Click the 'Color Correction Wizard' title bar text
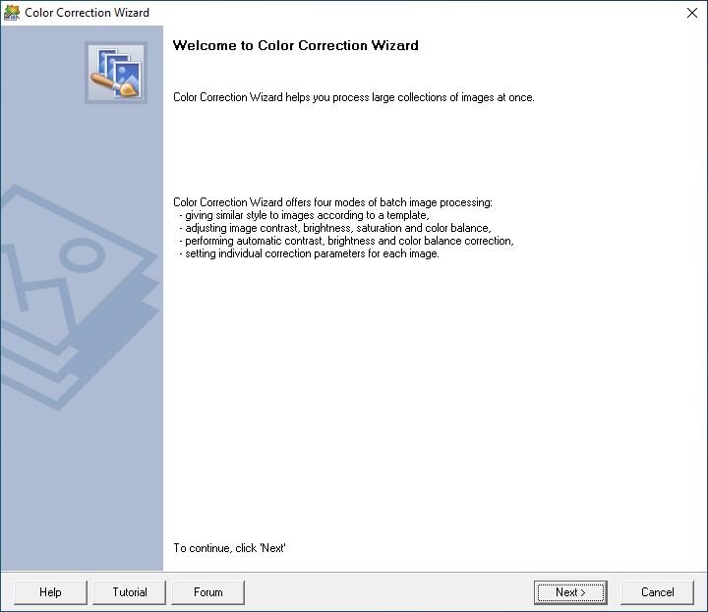Viewport: 708px width, 612px height. coord(88,13)
